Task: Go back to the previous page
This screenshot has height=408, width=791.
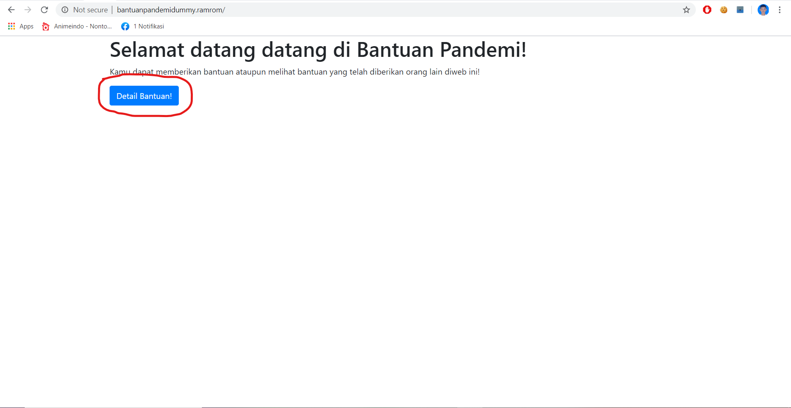Action: [11, 9]
